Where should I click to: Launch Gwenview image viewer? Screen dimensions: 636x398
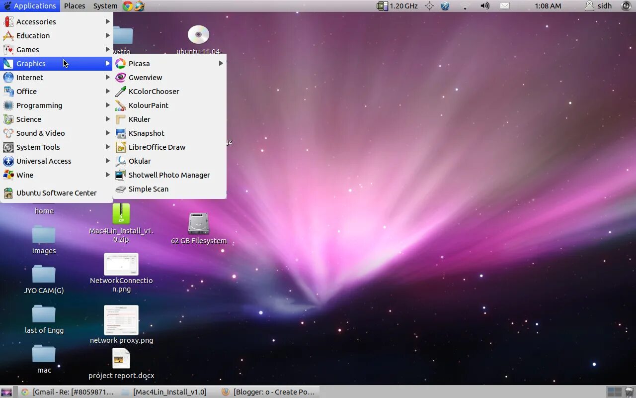tap(169, 78)
